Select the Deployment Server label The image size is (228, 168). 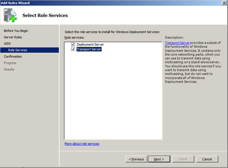coord(90,44)
